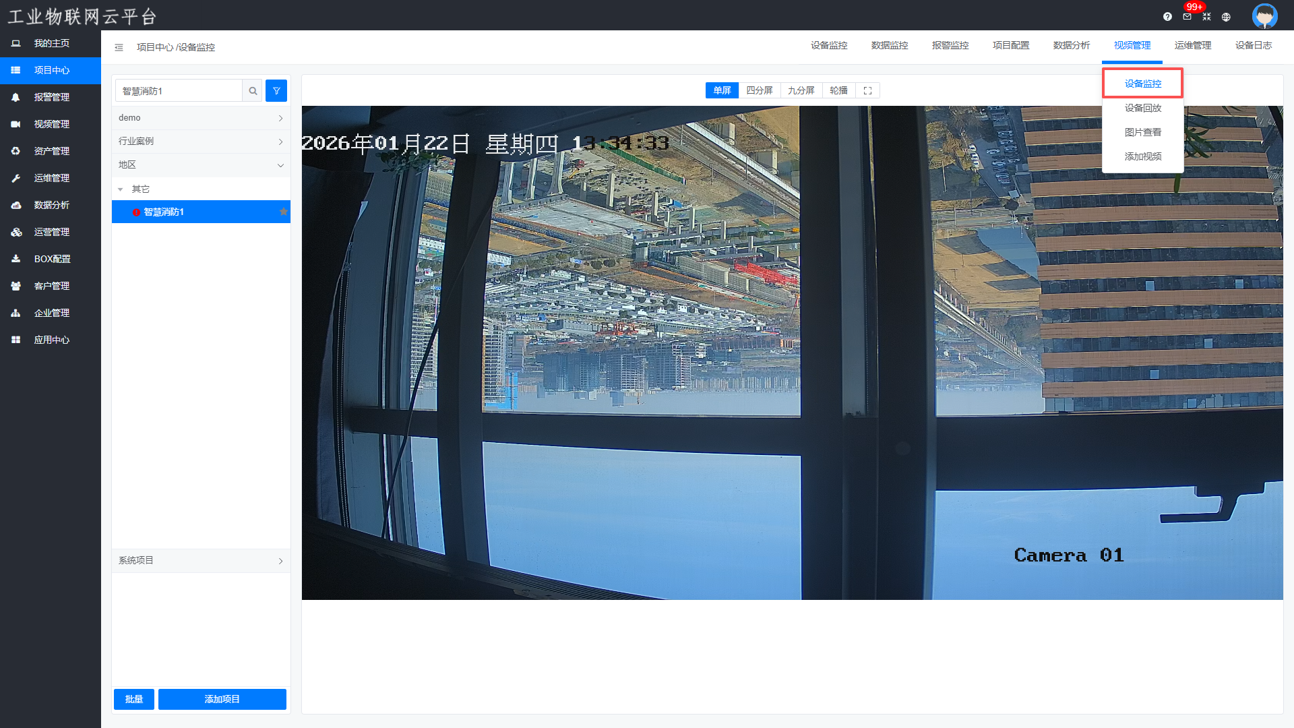Open 报警管理 in the left sidebar

point(51,97)
